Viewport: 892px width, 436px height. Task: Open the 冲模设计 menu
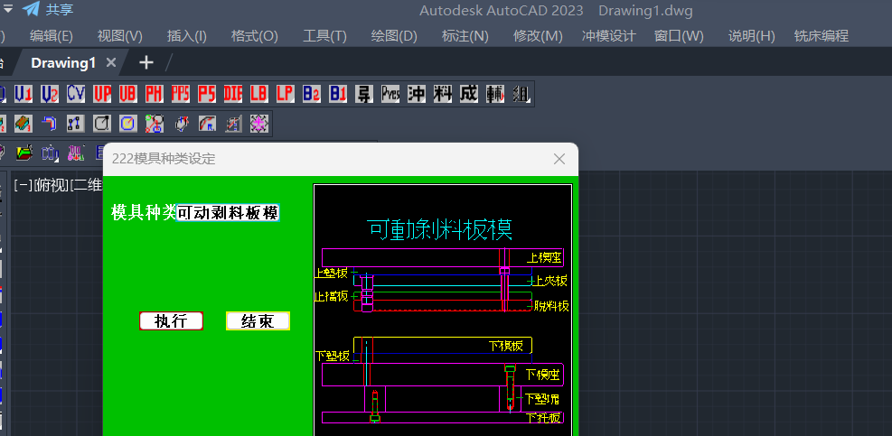tap(609, 36)
